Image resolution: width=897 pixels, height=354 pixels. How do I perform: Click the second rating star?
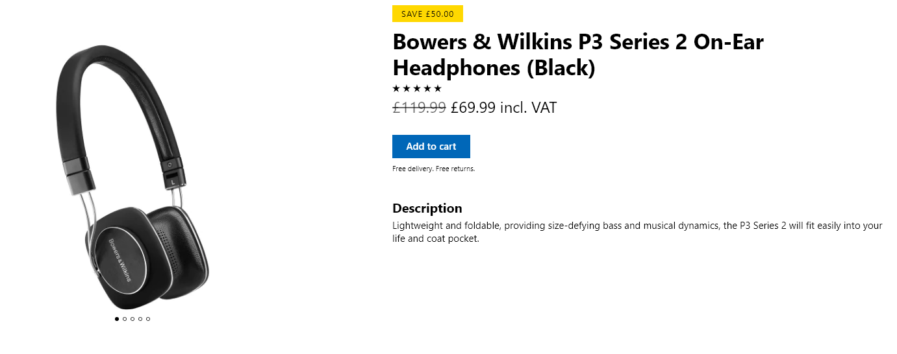(407, 89)
